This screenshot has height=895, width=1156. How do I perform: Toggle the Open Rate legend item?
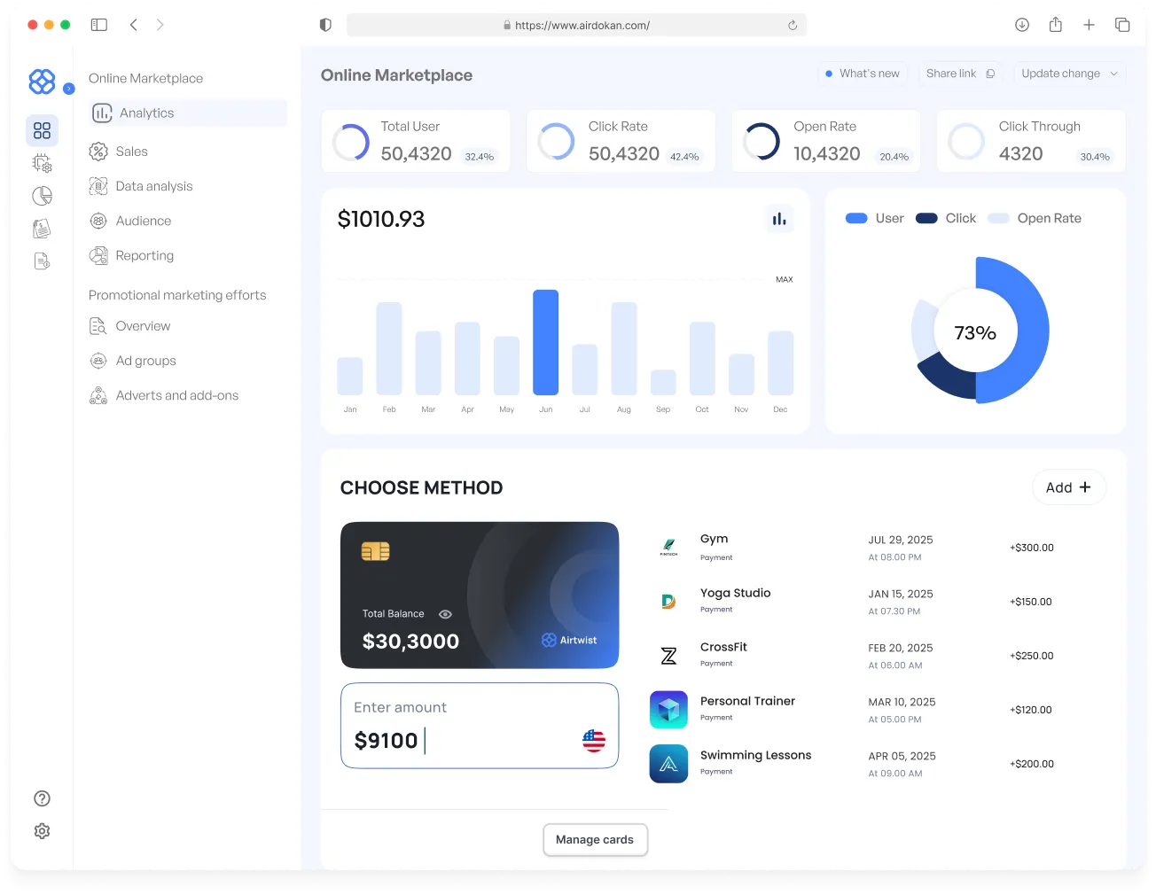(x=1034, y=218)
